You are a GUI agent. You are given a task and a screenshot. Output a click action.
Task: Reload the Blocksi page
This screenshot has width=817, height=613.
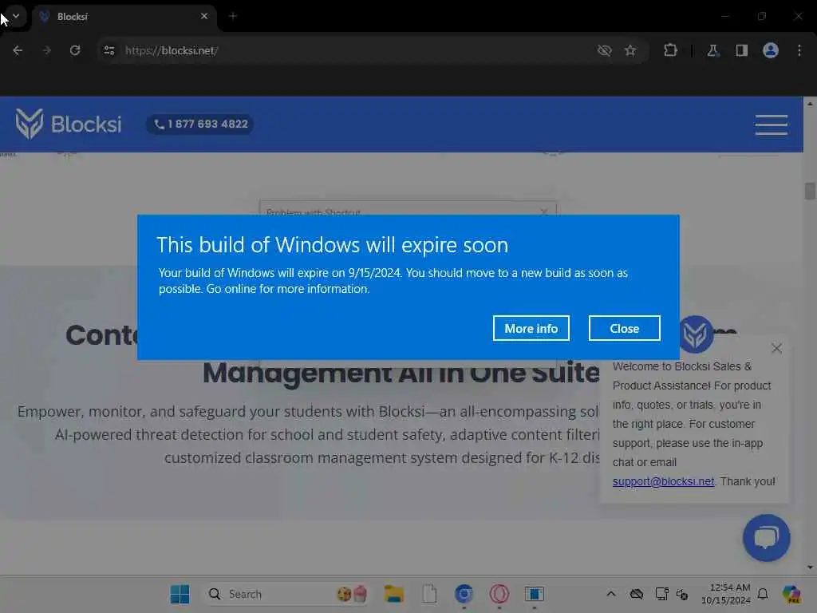coord(75,50)
